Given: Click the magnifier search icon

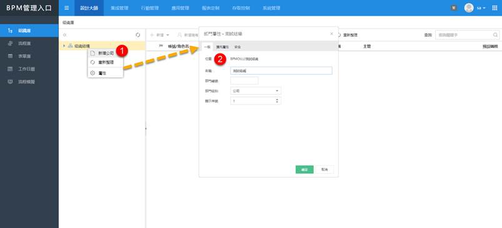Looking at the screenshot, I should click(x=496, y=35).
